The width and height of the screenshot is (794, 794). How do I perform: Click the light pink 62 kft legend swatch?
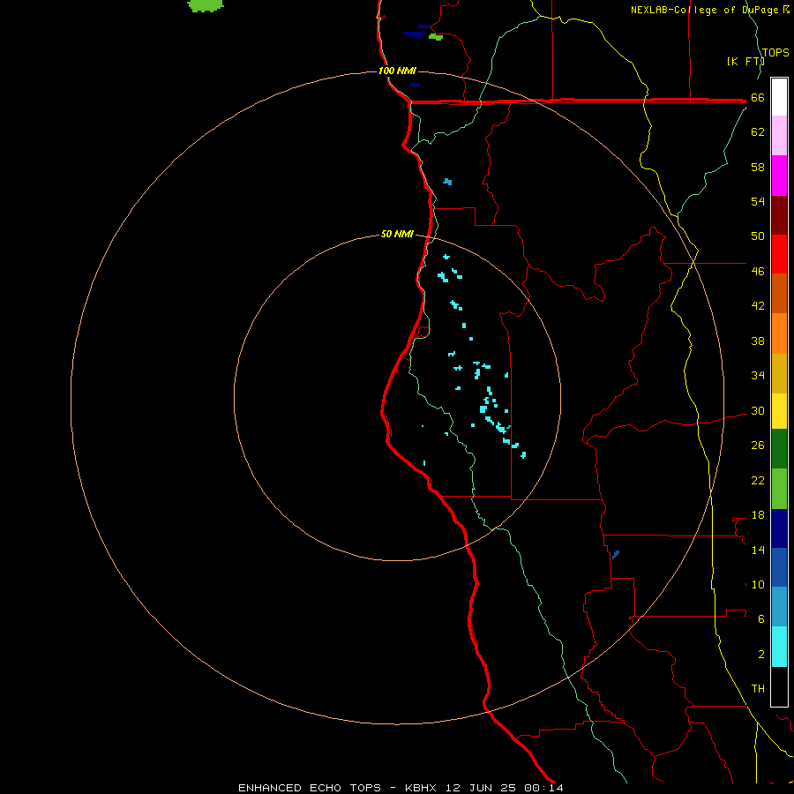pos(779,136)
